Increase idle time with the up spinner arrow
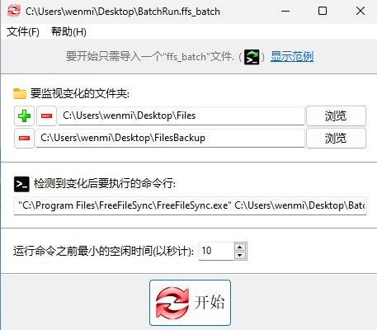The image size is (377, 330). pyautogui.click(x=240, y=247)
